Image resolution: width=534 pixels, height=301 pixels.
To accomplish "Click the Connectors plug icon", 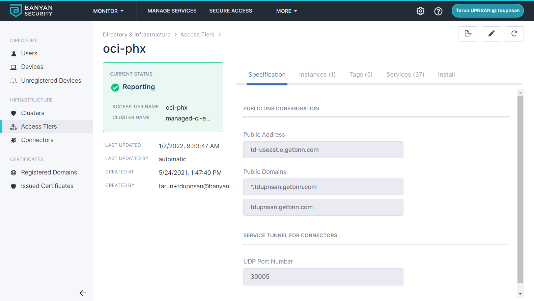I will [13, 140].
